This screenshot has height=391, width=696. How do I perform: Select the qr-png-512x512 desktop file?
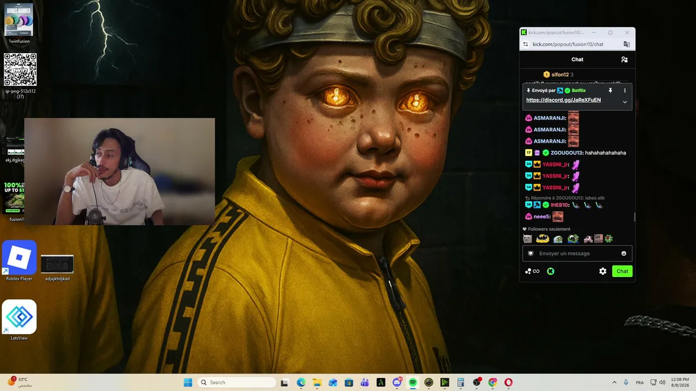(20, 76)
